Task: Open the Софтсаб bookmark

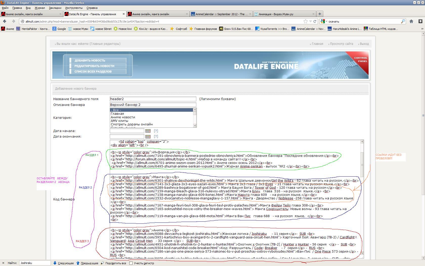Action: click(179, 29)
